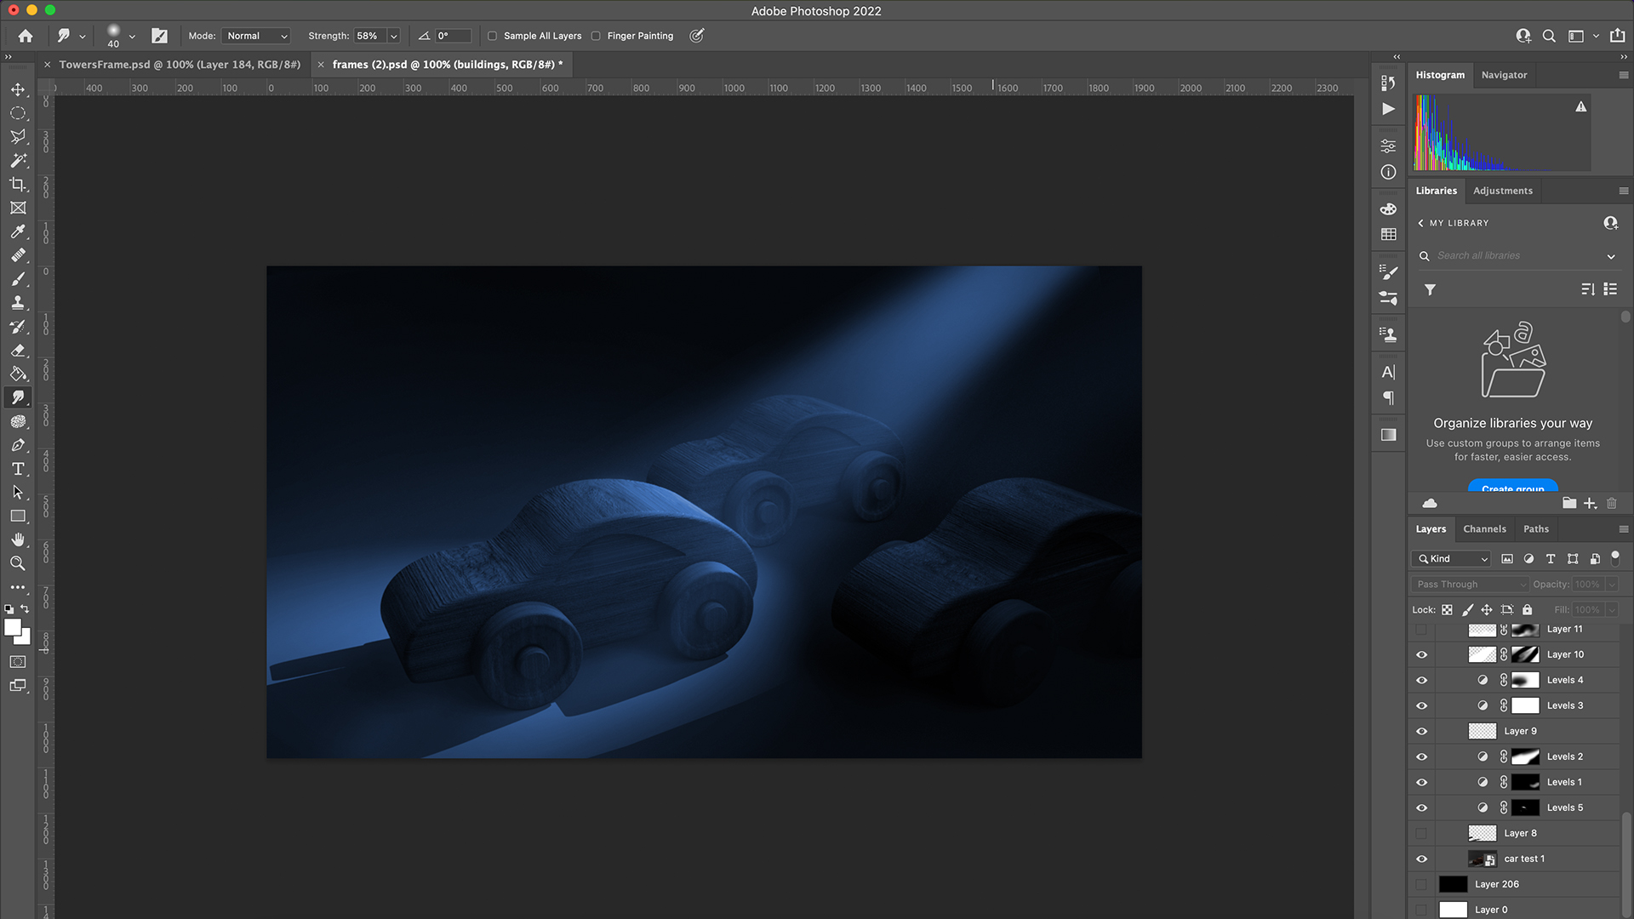The width and height of the screenshot is (1634, 919).
Task: Click the foreground color swatch
Action: click(x=12, y=627)
